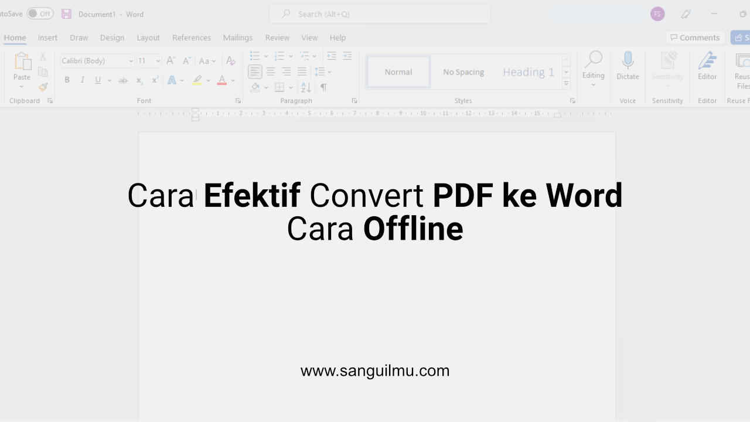Justify paragraph text alignment
This screenshot has height=422, width=750.
click(302, 72)
